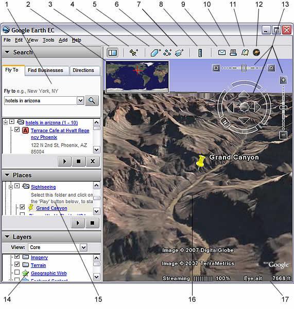Image resolution: width=294 pixels, height=309 pixels.
Task: Play the search results tour
Action: click(x=64, y=161)
